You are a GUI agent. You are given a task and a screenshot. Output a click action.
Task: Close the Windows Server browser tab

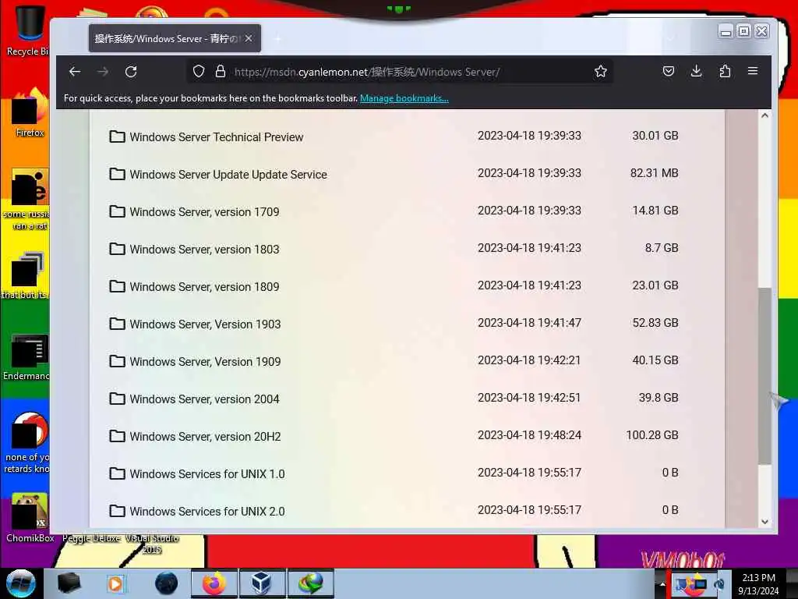click(x=249, y=38)
